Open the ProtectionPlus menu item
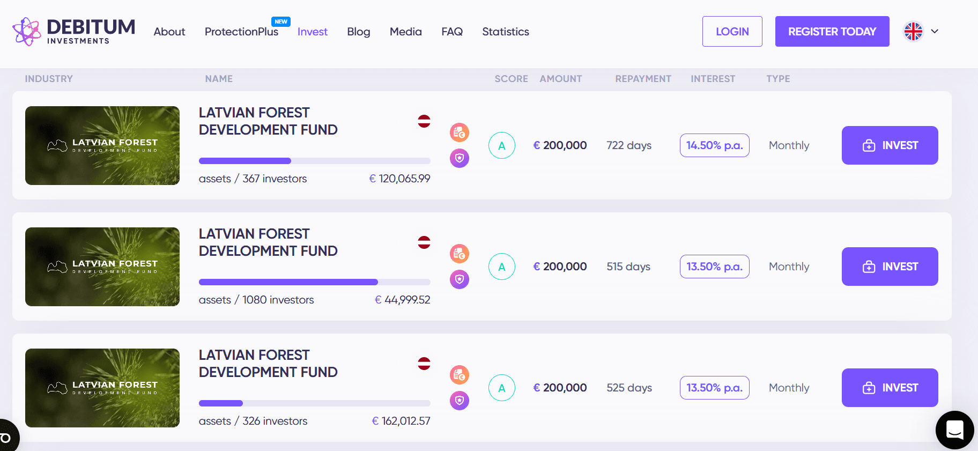The width and height of the screenshot is (978, 451). tap(241, 32)
